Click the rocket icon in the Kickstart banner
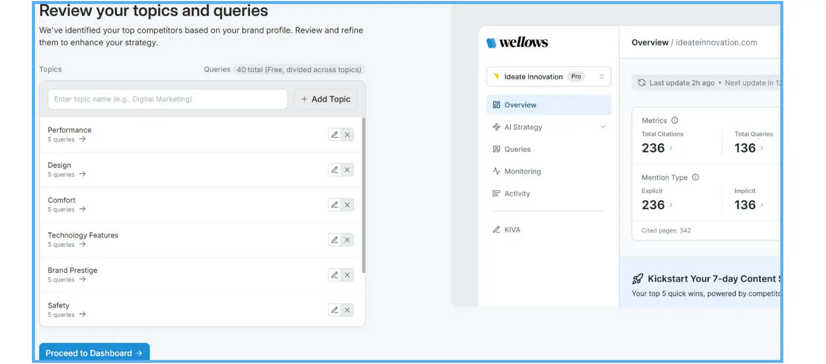Viewport: 826px width, 364px height. 637,279
